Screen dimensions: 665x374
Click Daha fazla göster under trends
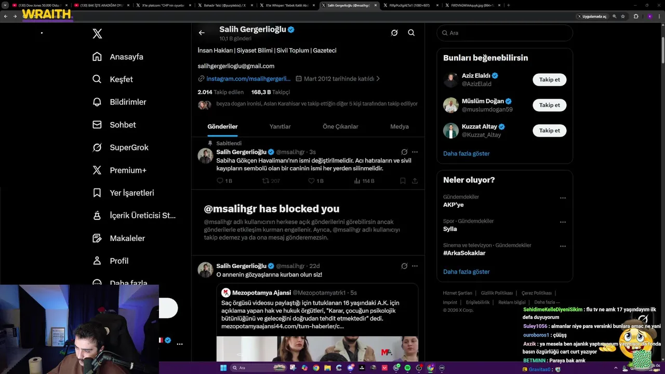point(466,272)
